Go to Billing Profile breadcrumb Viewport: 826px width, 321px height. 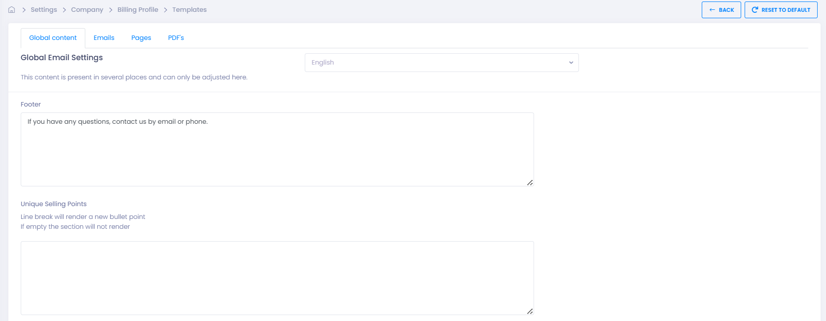pyautogui.click(x=138, y=10)
